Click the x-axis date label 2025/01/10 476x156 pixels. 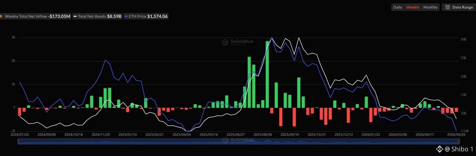(x=127, y=135)
